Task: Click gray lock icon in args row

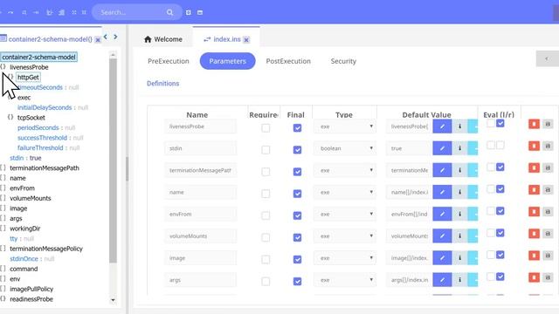Action: coord(548,277)
